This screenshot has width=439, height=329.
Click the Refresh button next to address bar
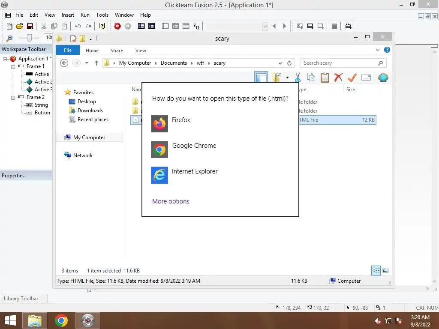click(x=289, y=63)
